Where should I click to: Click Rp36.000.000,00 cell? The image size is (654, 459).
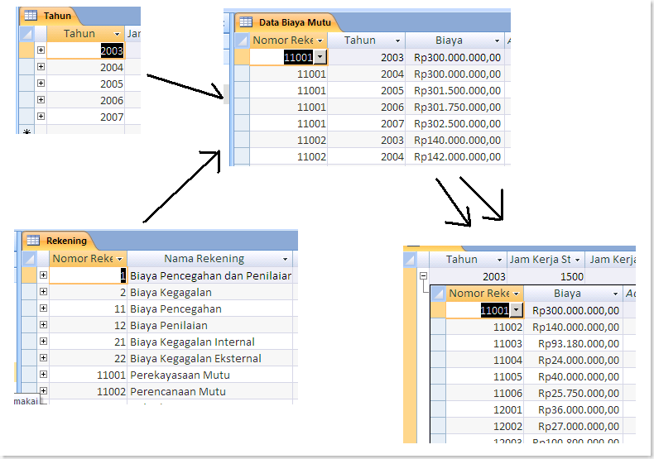[x=573, y=410]
